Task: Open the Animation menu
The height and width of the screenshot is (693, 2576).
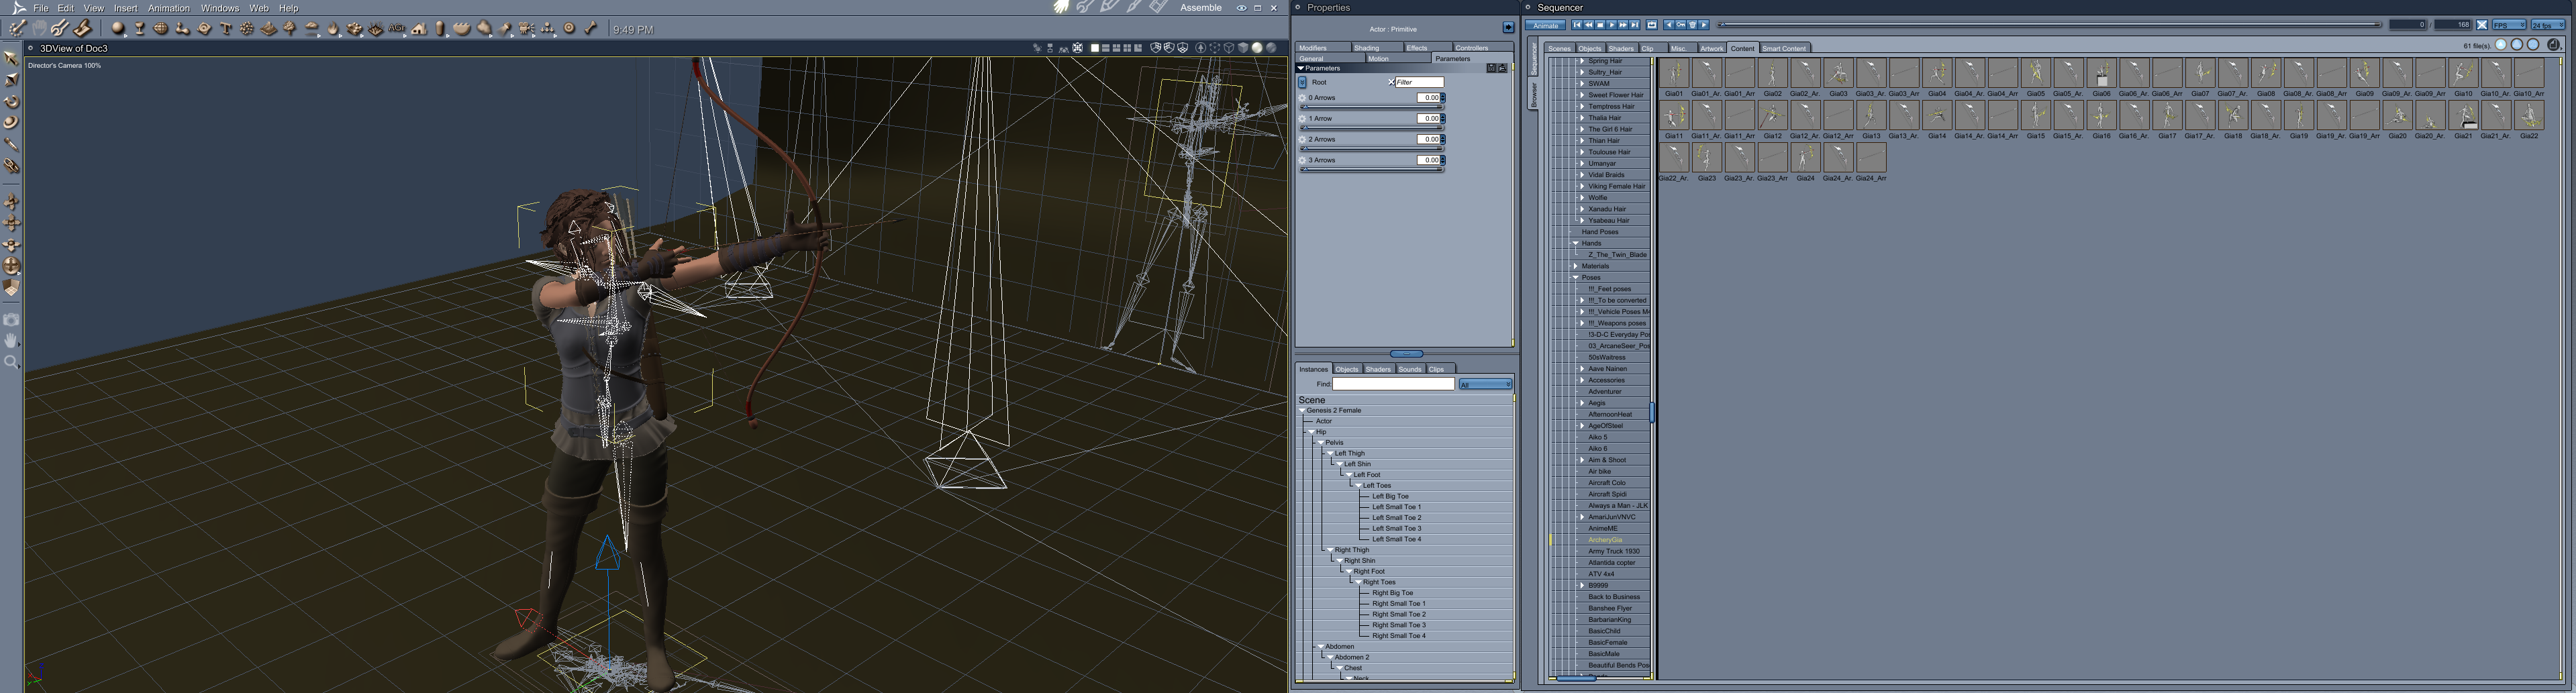Action: coord(168,8)
